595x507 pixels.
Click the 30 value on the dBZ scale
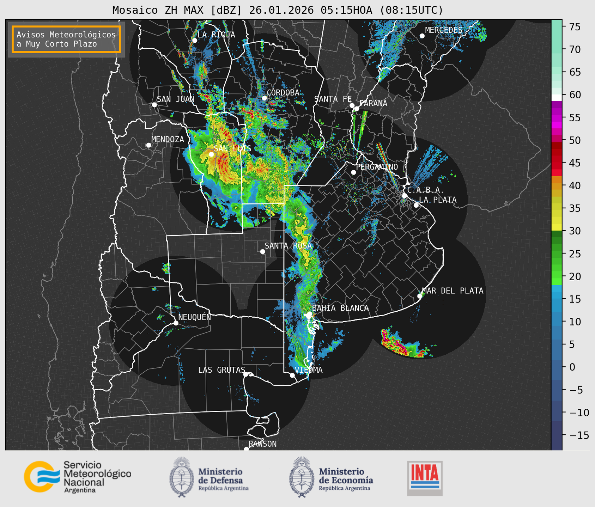[x=575, y=231]
